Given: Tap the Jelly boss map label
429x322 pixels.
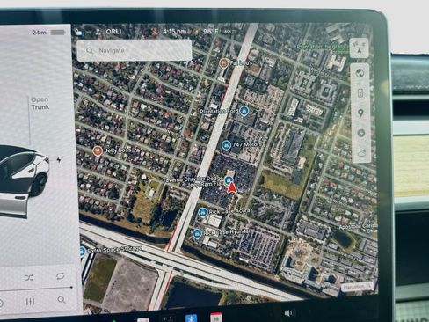Looking at the screenshot, I should pos(119,150).
